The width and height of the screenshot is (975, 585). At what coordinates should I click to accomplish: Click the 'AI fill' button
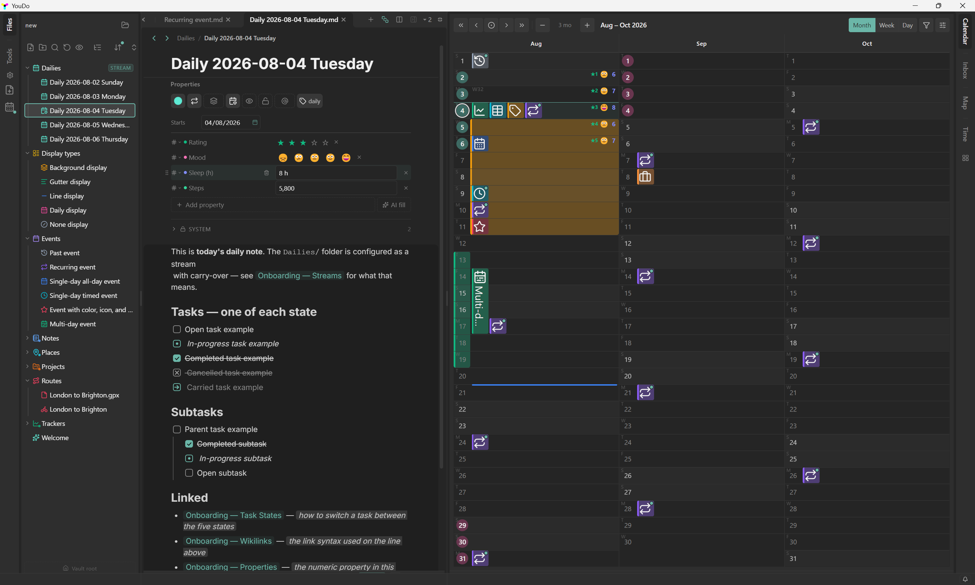pyautogui.click(x=394, y=205)
